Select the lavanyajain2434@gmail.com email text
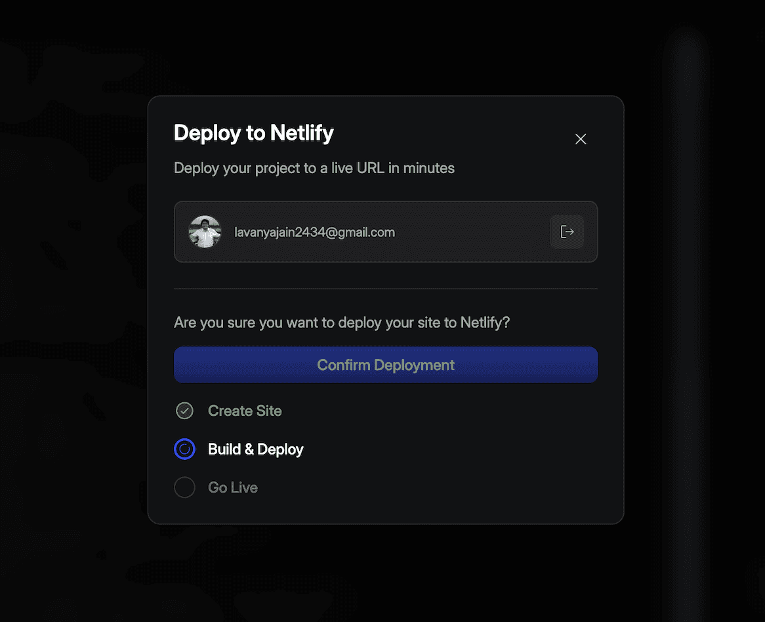Screen dimensions: 765x622 (315, 232)
